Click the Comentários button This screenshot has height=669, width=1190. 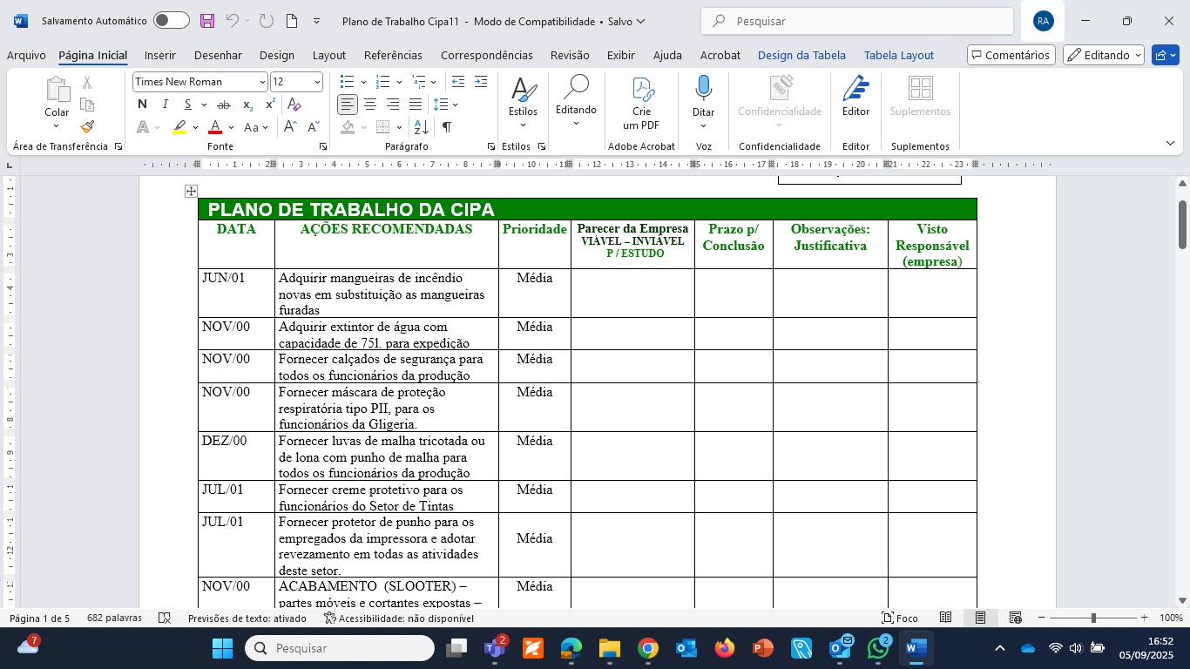coord(1011,55)
